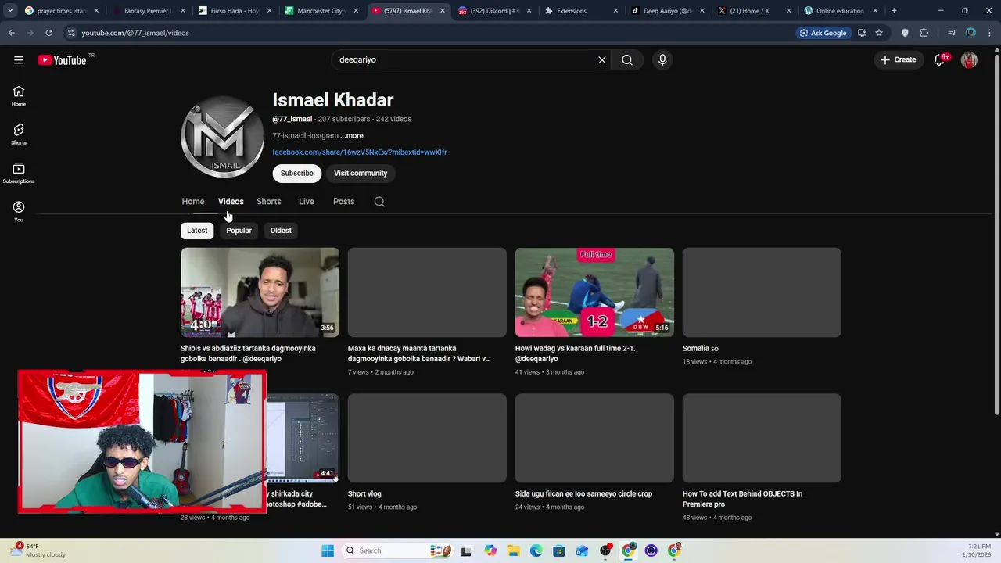Open Copilot from the taskbar
This screenshot has width=1001, height=563.
point(490,550)
